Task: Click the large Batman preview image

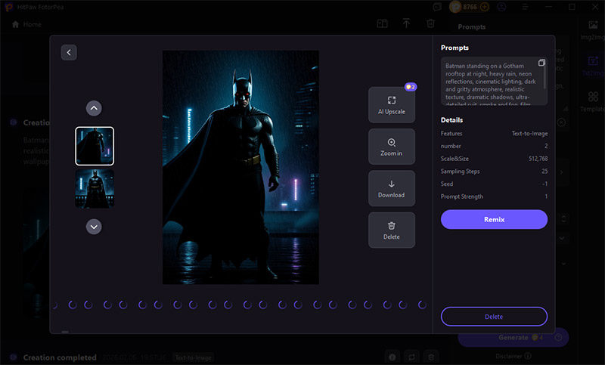Action: coord(240,167)
